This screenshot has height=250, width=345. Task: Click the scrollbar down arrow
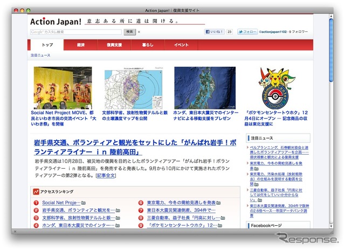(x=331, y=226)
